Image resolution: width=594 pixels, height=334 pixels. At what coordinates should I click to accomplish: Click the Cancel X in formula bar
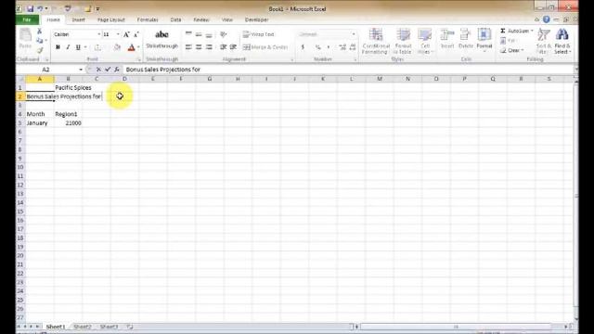98,70
